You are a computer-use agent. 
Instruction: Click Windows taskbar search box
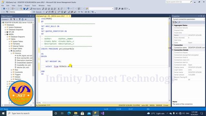(x=30, y=113)
